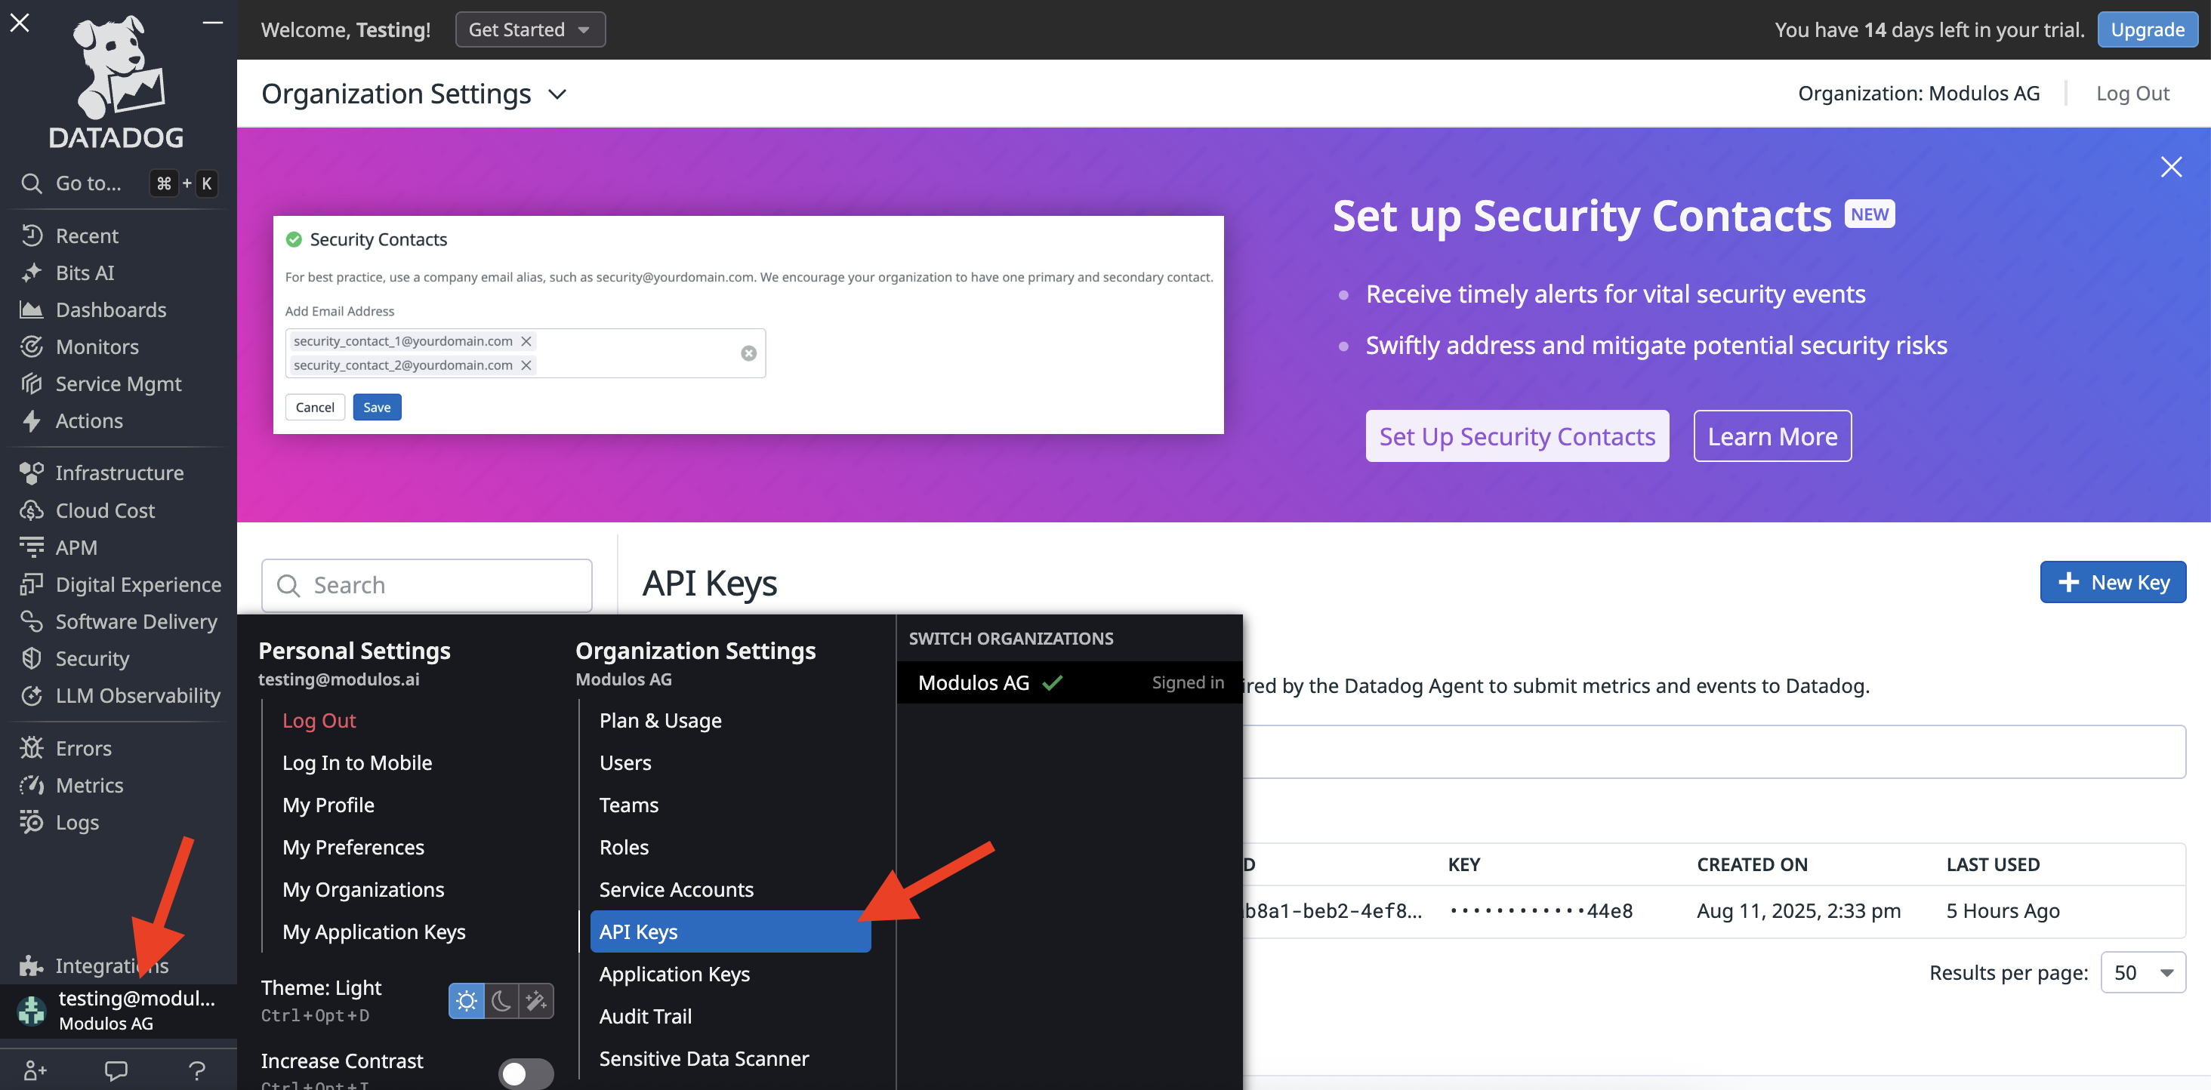
Task: Open My Preferences menu item
Action: 353,846
